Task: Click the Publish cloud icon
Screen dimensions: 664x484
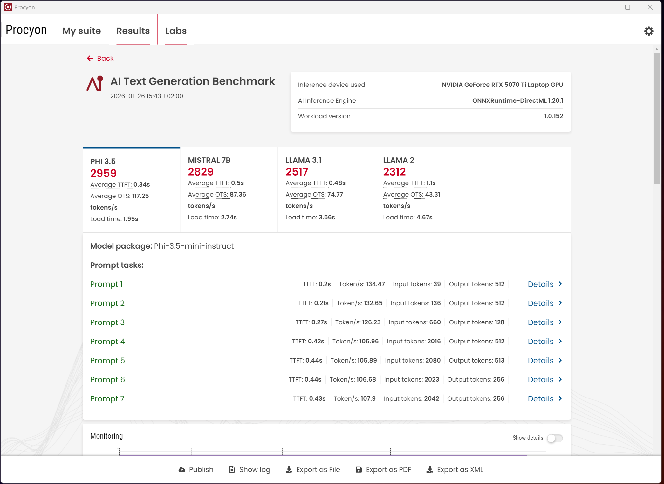Action: pos(182,469)
